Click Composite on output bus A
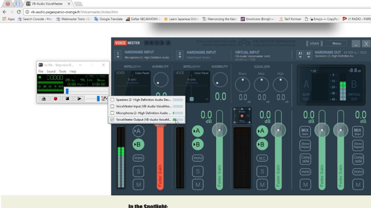This screenshot has width=371, height=208. pyautogui.click(x=305, y=159)
